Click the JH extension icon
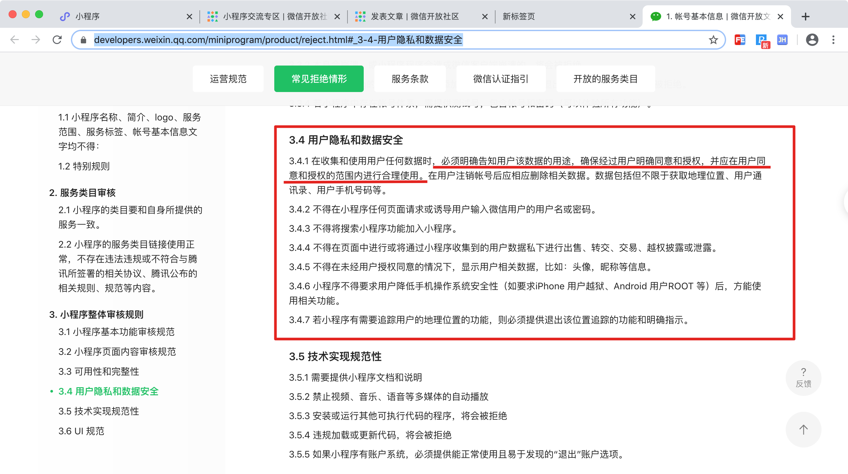 (x=783, y=40)
